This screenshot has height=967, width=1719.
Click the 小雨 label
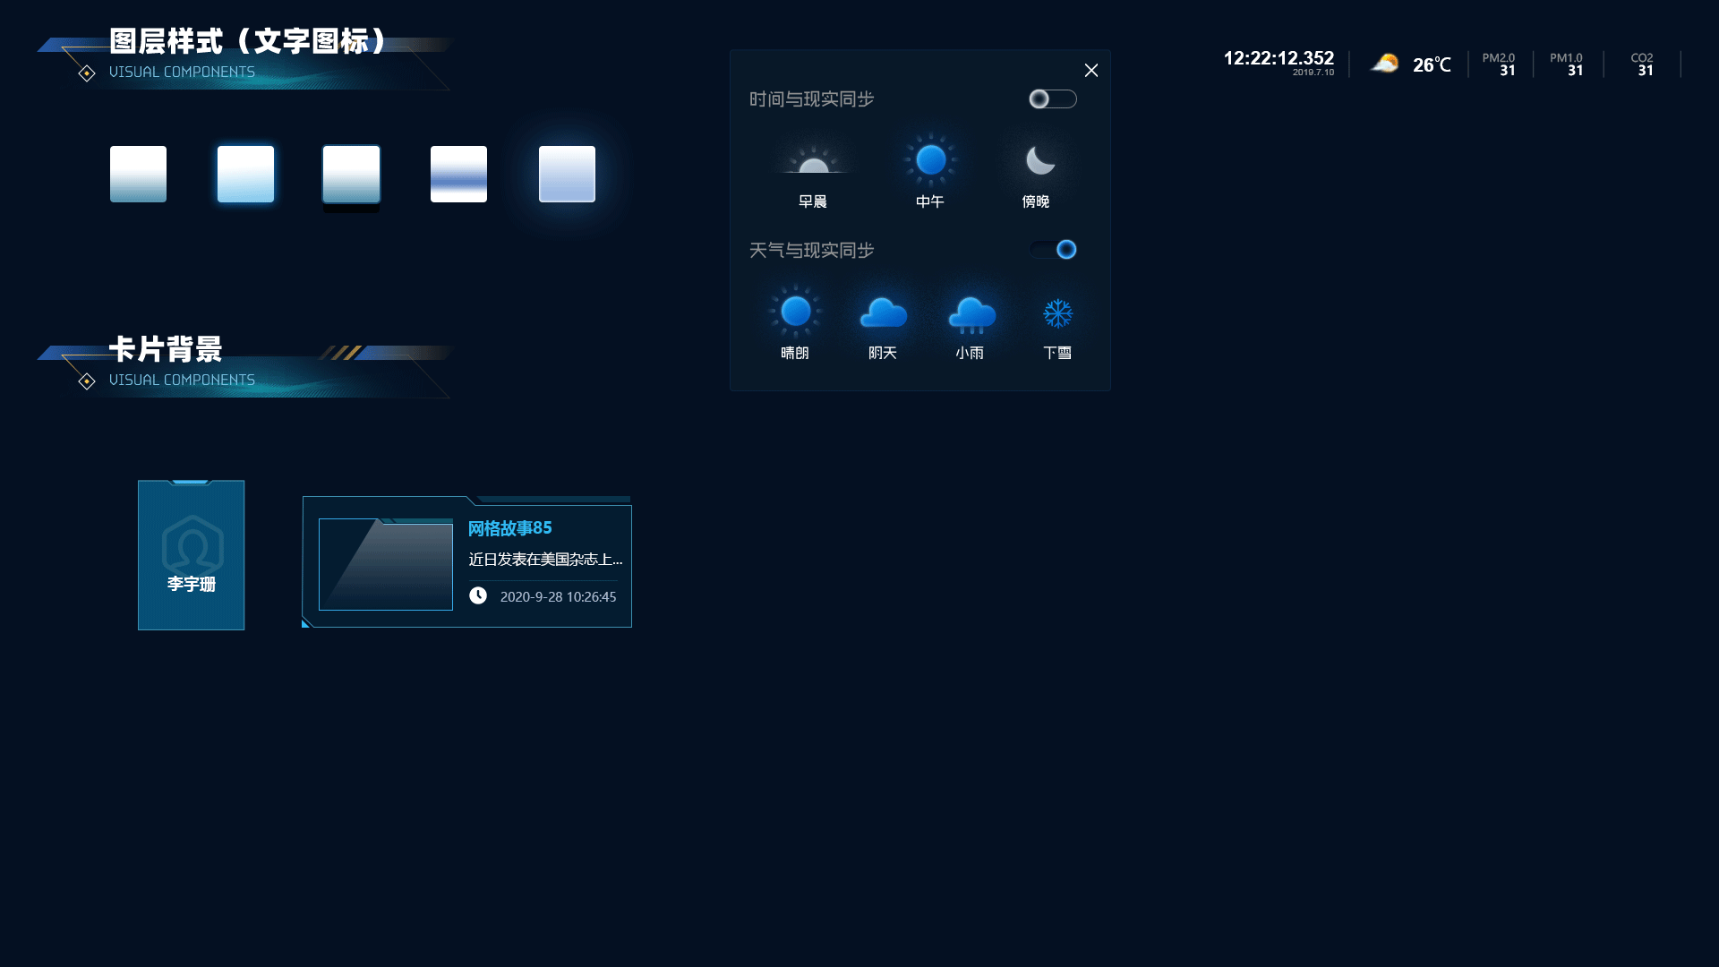970,353
